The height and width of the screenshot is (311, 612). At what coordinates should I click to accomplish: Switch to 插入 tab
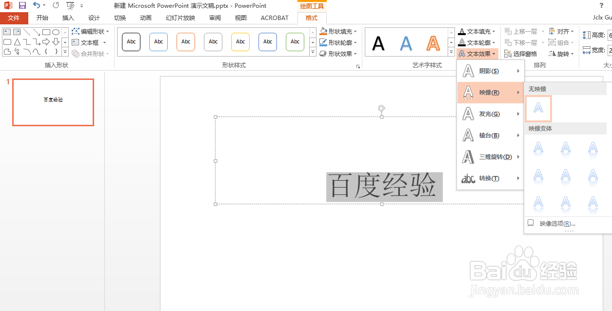point(68,18)
